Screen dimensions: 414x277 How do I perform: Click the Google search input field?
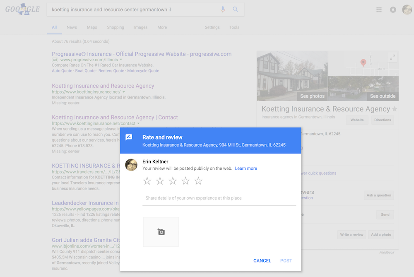[x=135, y=10]
